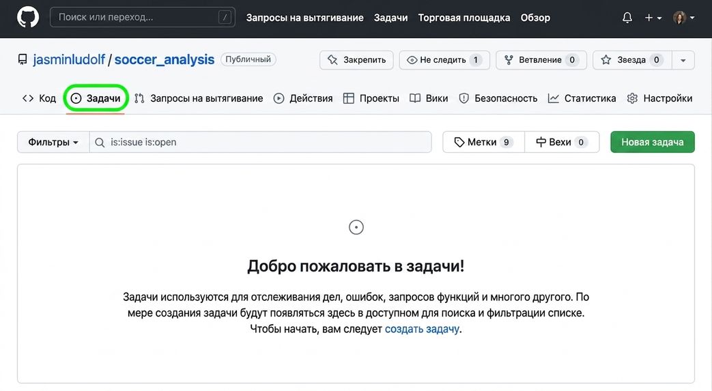Click the GitHub logo icon
Viewport: 712px width, 391px height.
[x=28, y=17]
